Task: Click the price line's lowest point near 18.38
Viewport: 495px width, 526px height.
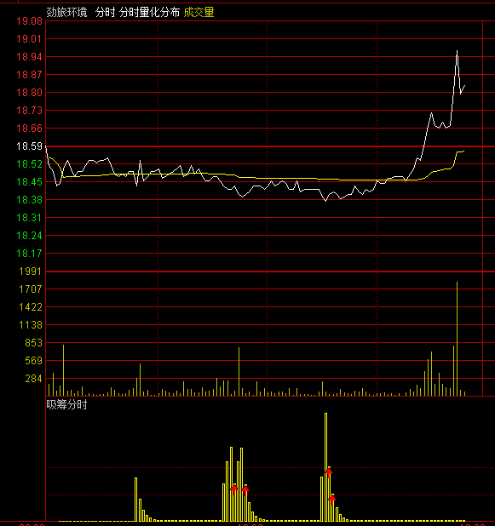Action: (x=325, y=200)
